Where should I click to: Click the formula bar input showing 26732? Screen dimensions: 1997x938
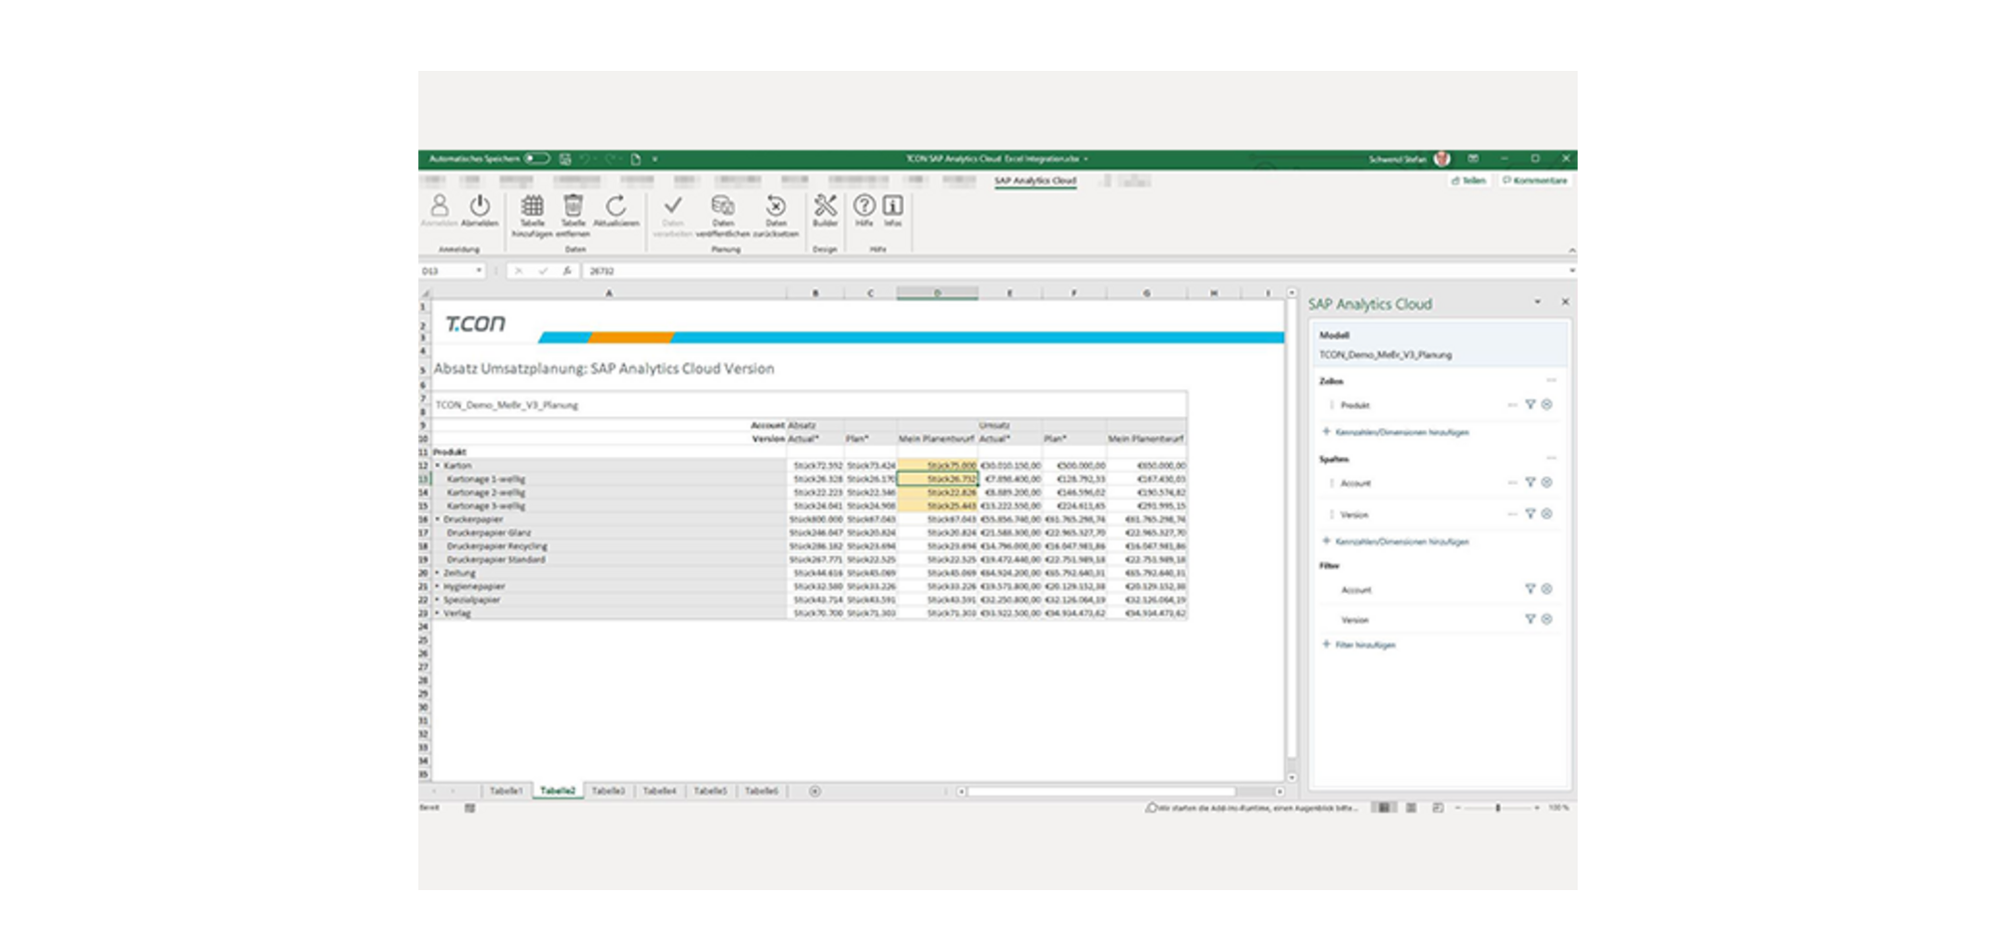click(1073, 270)
